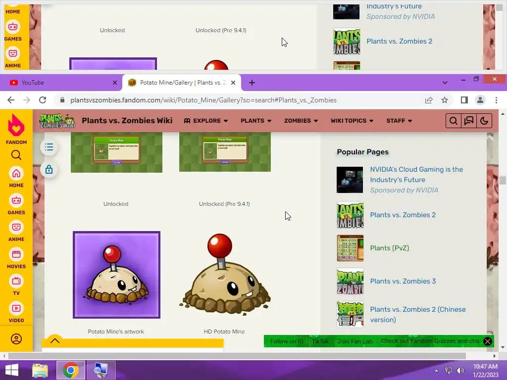Screen dimensions: 507x380
Task: Expand the ZOMBIES menu
Action: pos(301,121)
